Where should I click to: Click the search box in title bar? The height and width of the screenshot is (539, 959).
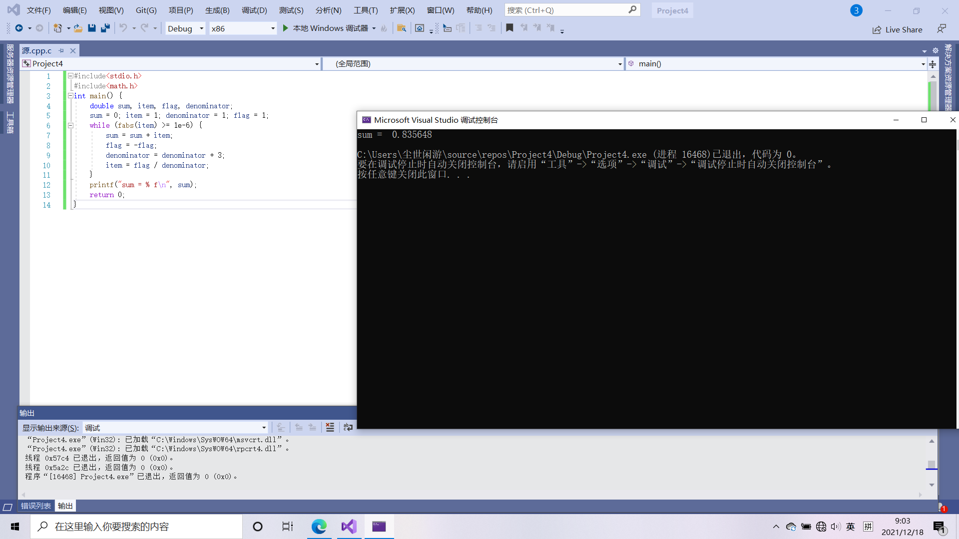coord(567,10)
